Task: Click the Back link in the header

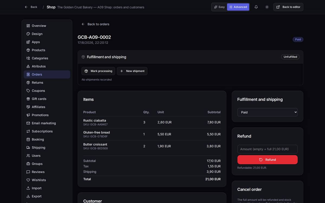Action: coord(31,7)
